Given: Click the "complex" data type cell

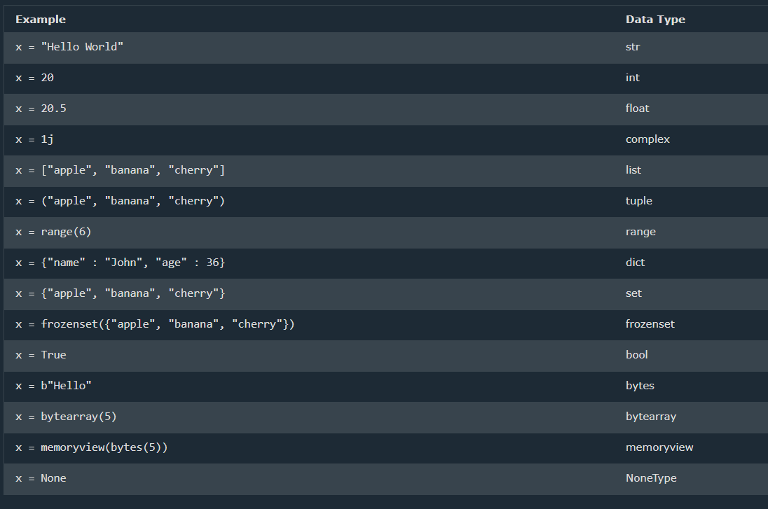Looking at the screenshot, I should coord(647,139).
